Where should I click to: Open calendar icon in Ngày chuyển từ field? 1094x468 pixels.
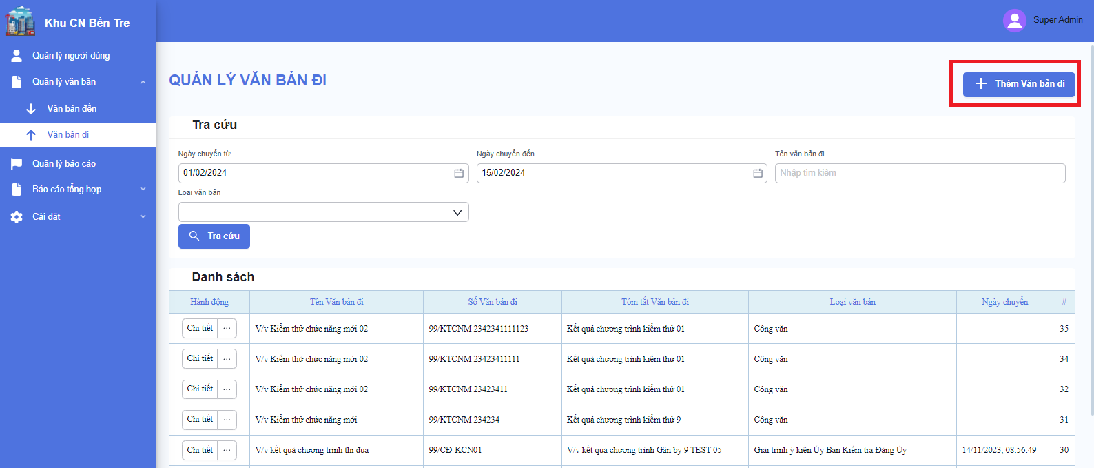pyautogui.click(x=459, y=173)
